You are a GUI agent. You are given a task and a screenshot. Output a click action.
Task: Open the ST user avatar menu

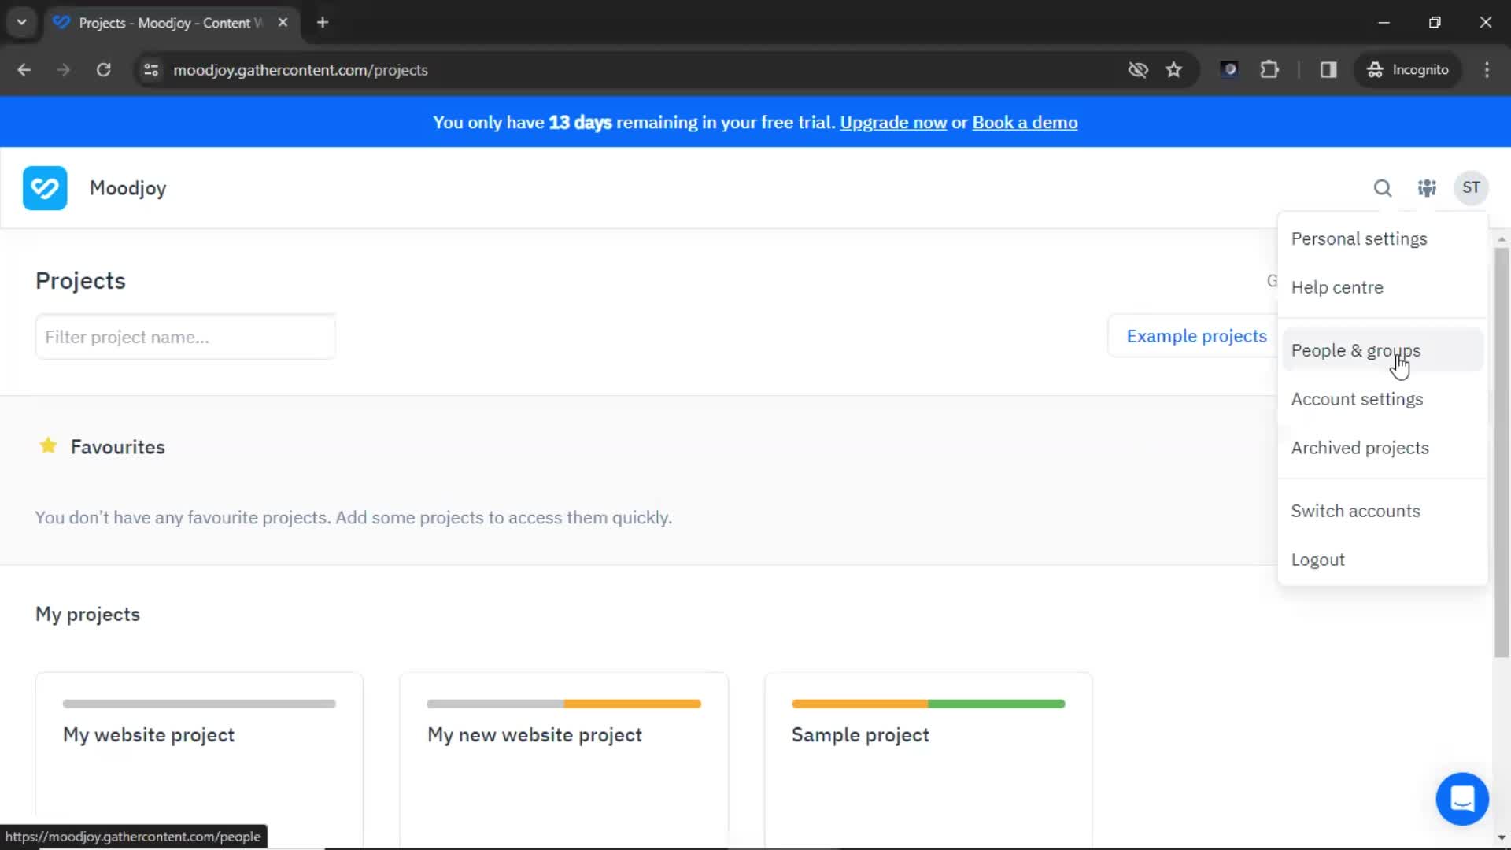click(x=1471, y=188)
